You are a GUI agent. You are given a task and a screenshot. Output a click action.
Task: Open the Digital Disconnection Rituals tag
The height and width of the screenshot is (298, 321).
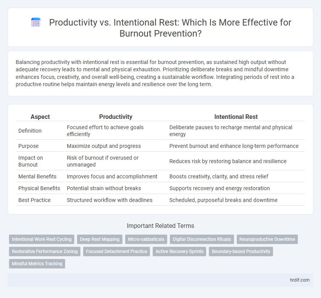202,239
